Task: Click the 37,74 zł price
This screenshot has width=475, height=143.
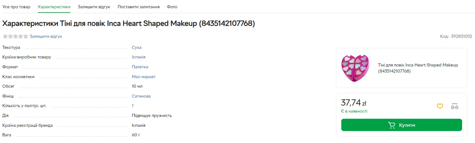Action: click(x=353, y=103)
